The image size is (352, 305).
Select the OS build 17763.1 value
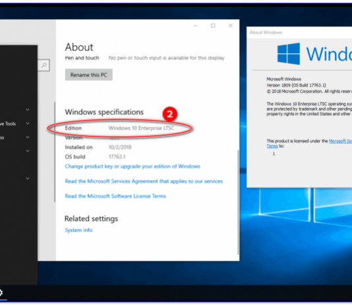click(117, 156)
